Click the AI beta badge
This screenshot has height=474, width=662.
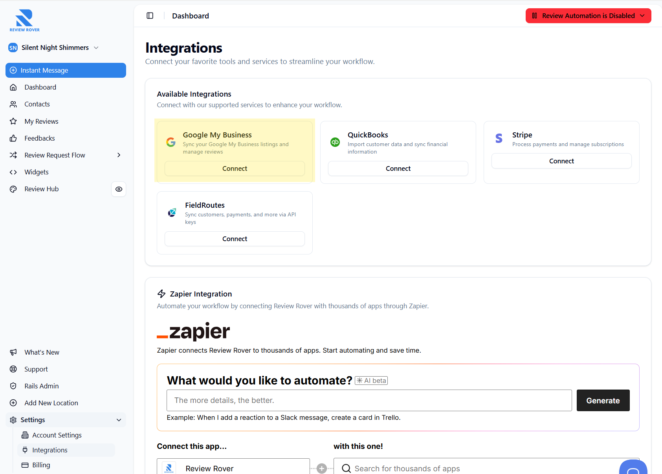click(371, 381)
